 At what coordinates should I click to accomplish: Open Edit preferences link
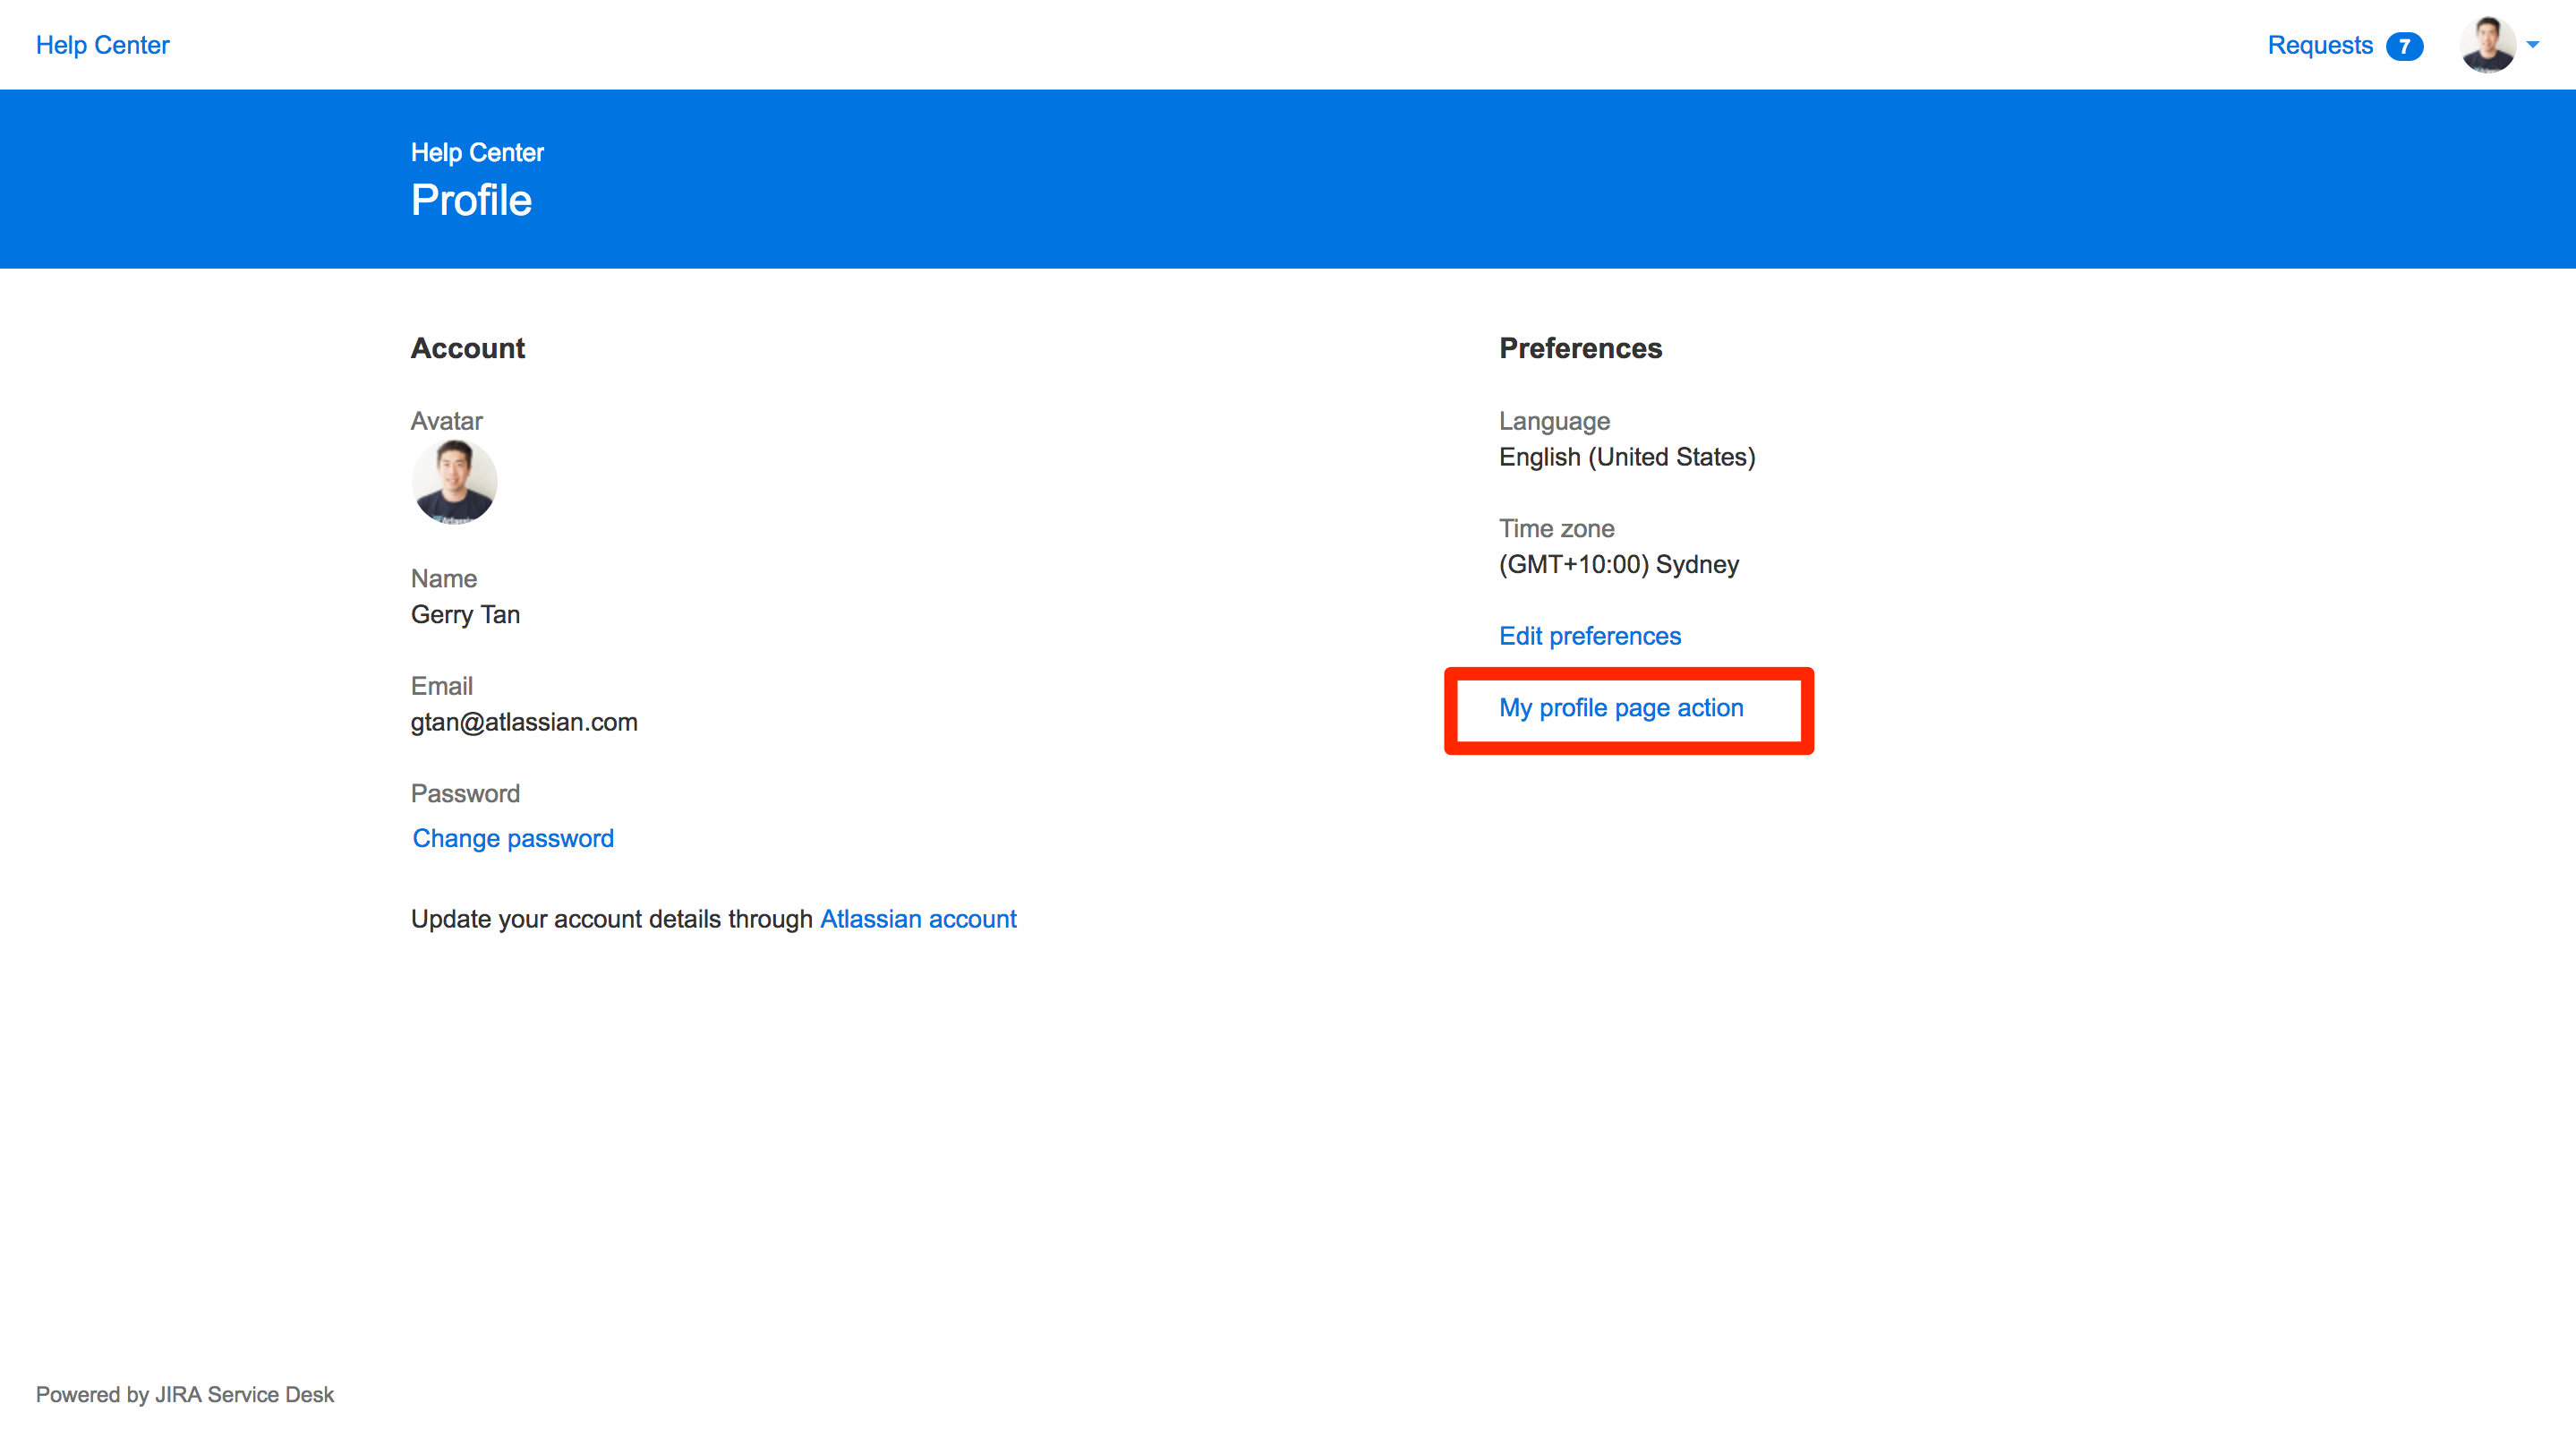[1590, 636]
